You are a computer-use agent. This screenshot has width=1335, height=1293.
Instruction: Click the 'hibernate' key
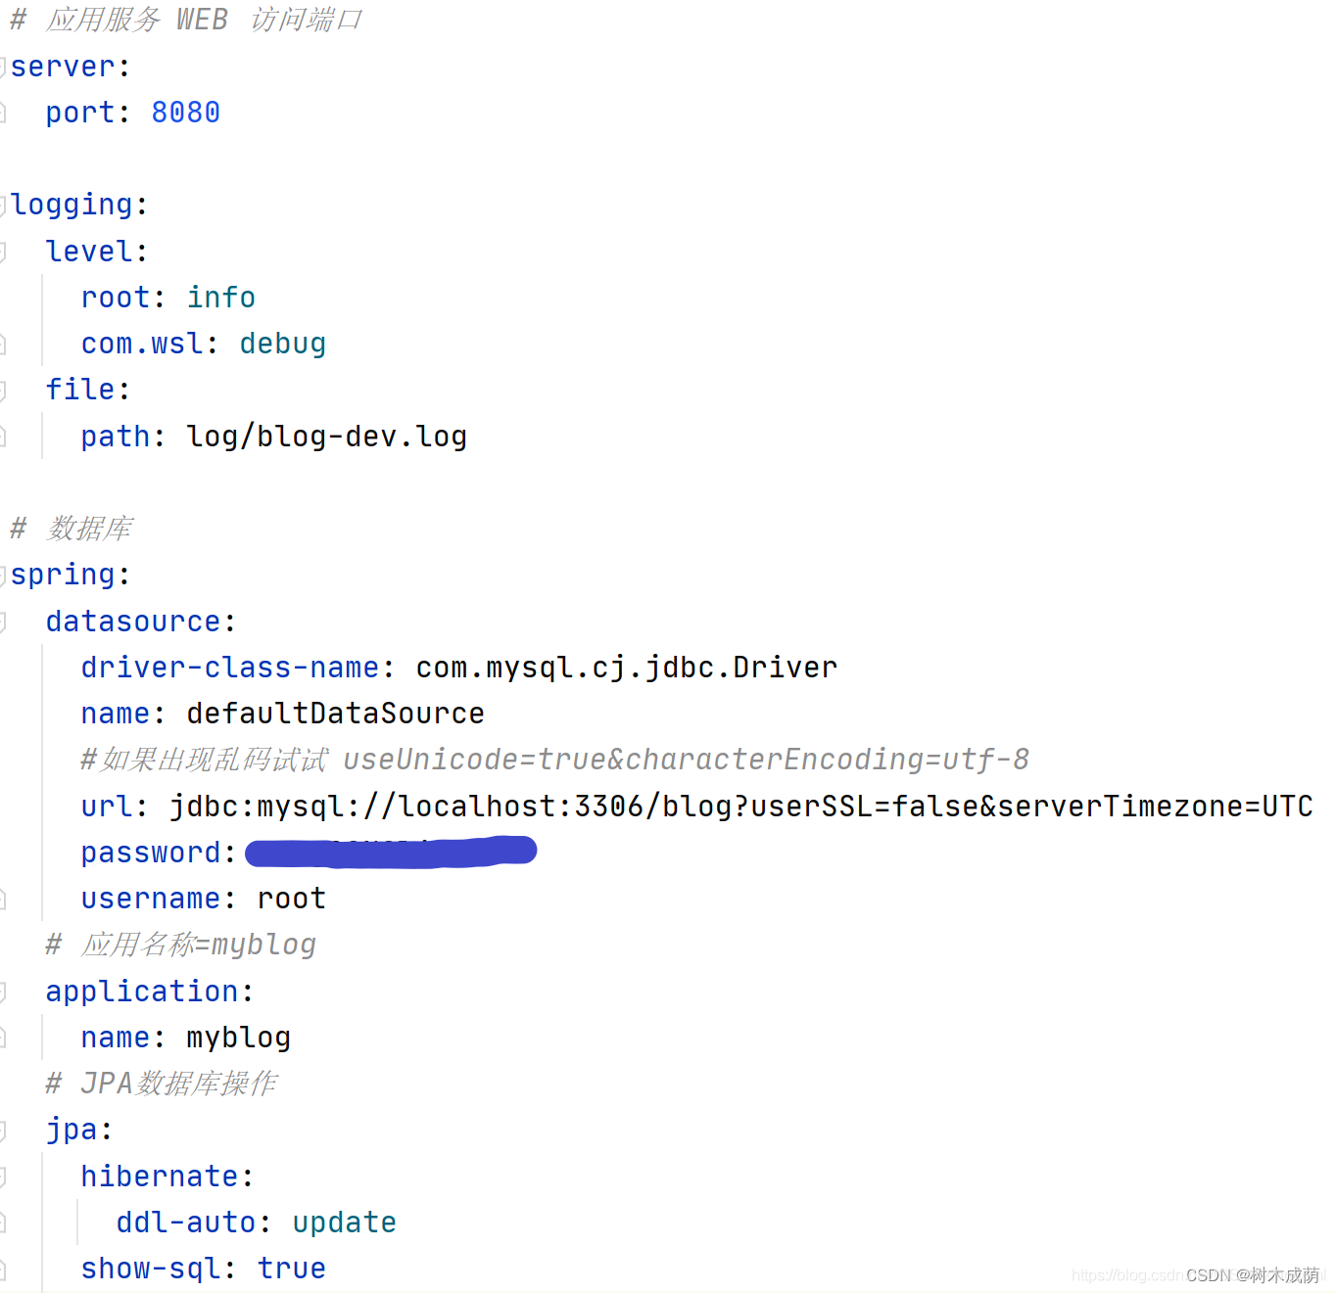160,1177
